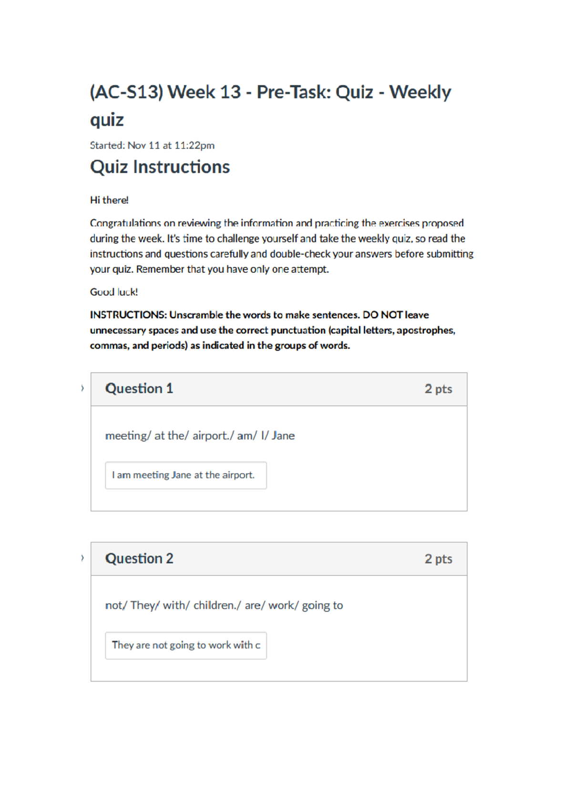This screenshot has width=572, height=809.
Task: Collapse Question 2 using its chevron arrow
Action: tap(83, 558)
